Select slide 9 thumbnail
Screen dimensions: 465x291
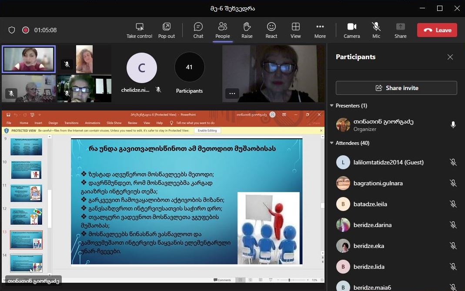(x=26, y=147)
